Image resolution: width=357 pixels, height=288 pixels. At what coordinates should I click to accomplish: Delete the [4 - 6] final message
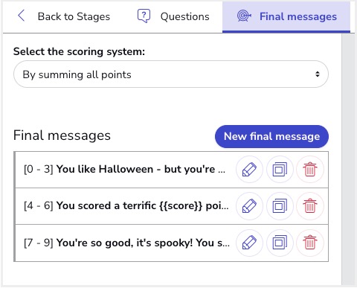pyautogui.click(x=310, y=206)
